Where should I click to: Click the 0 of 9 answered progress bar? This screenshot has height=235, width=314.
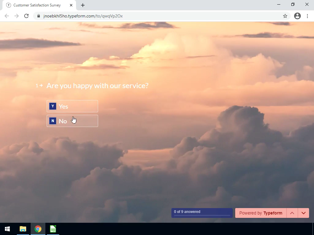(202, 213)
